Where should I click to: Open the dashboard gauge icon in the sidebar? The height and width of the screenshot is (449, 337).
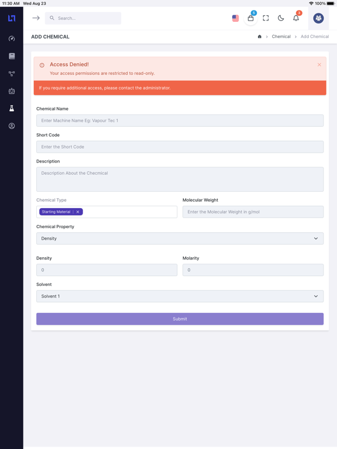[x=12, y=39]
